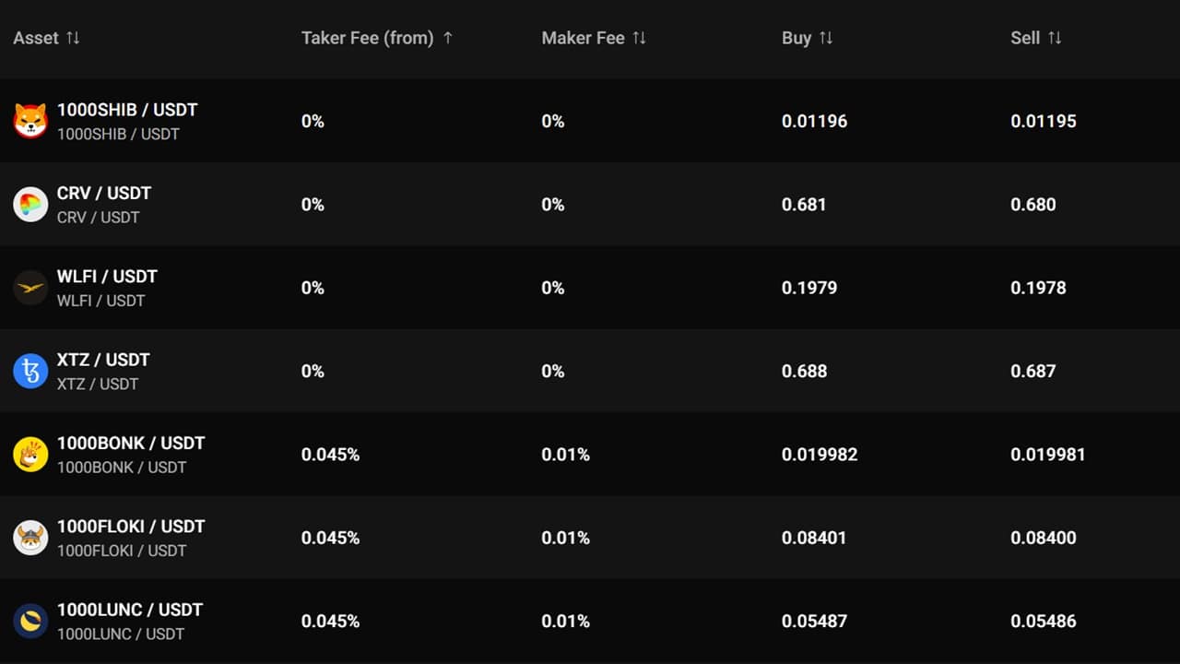The height and width of the screenshot is (664, 1180).
Task: Click the 1000LUNC moon logo icon
Action: (x=30, y=621)
